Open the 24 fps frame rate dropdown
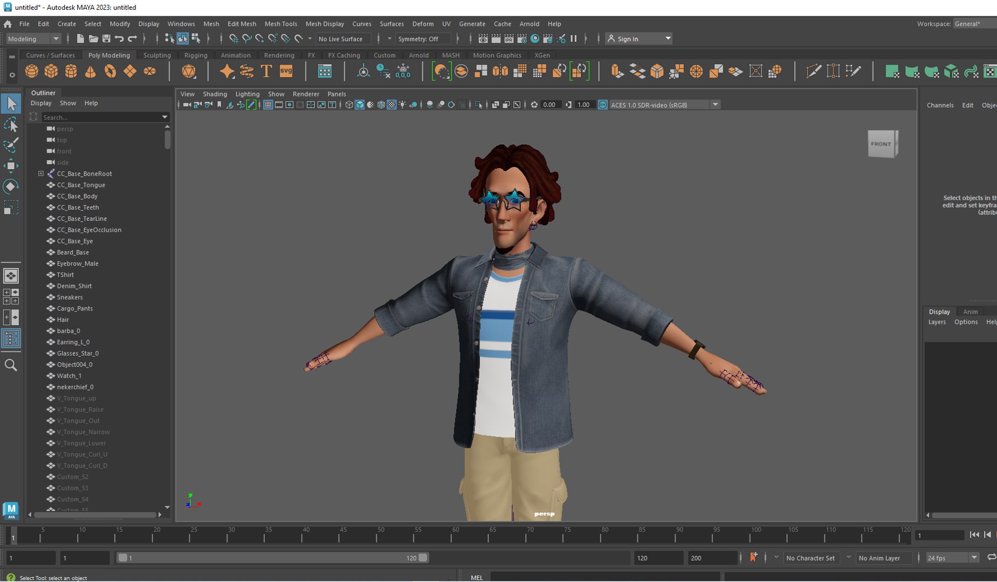 click(x=952, y=558)
